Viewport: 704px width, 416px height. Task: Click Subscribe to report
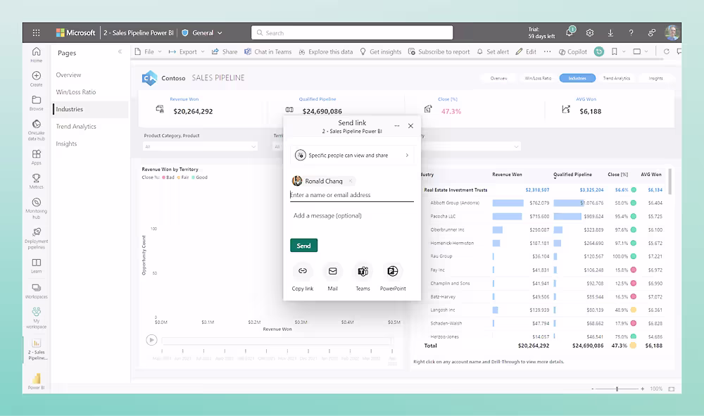(439, 51)
